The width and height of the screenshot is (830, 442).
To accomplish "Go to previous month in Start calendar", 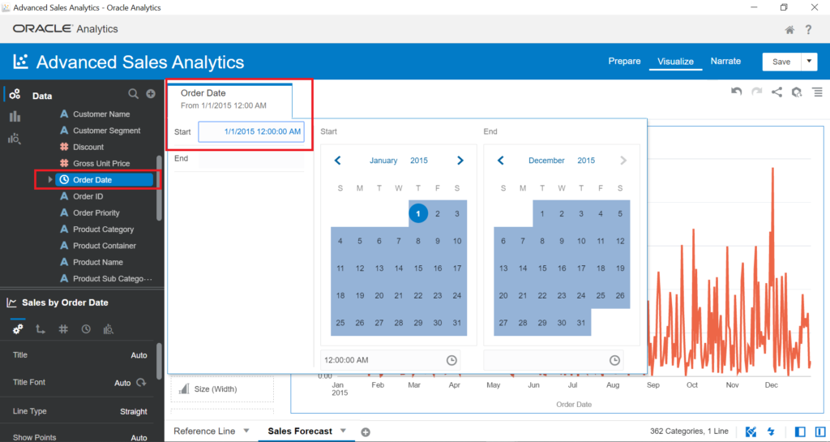I will pos(338,161).
